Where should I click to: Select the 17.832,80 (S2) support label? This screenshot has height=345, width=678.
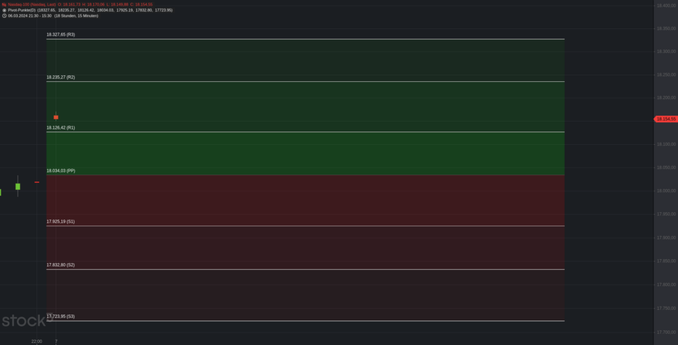tap(60, 264)
